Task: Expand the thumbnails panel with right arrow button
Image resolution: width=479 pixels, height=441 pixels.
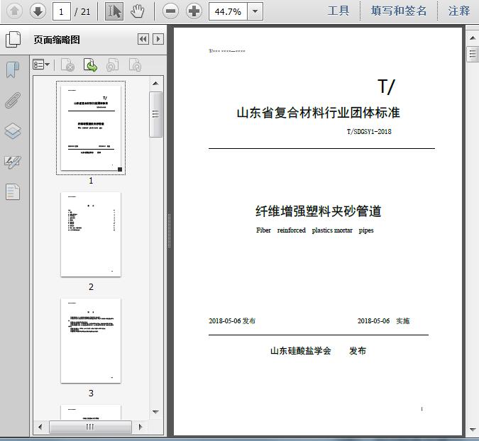Action: point(158,40)
